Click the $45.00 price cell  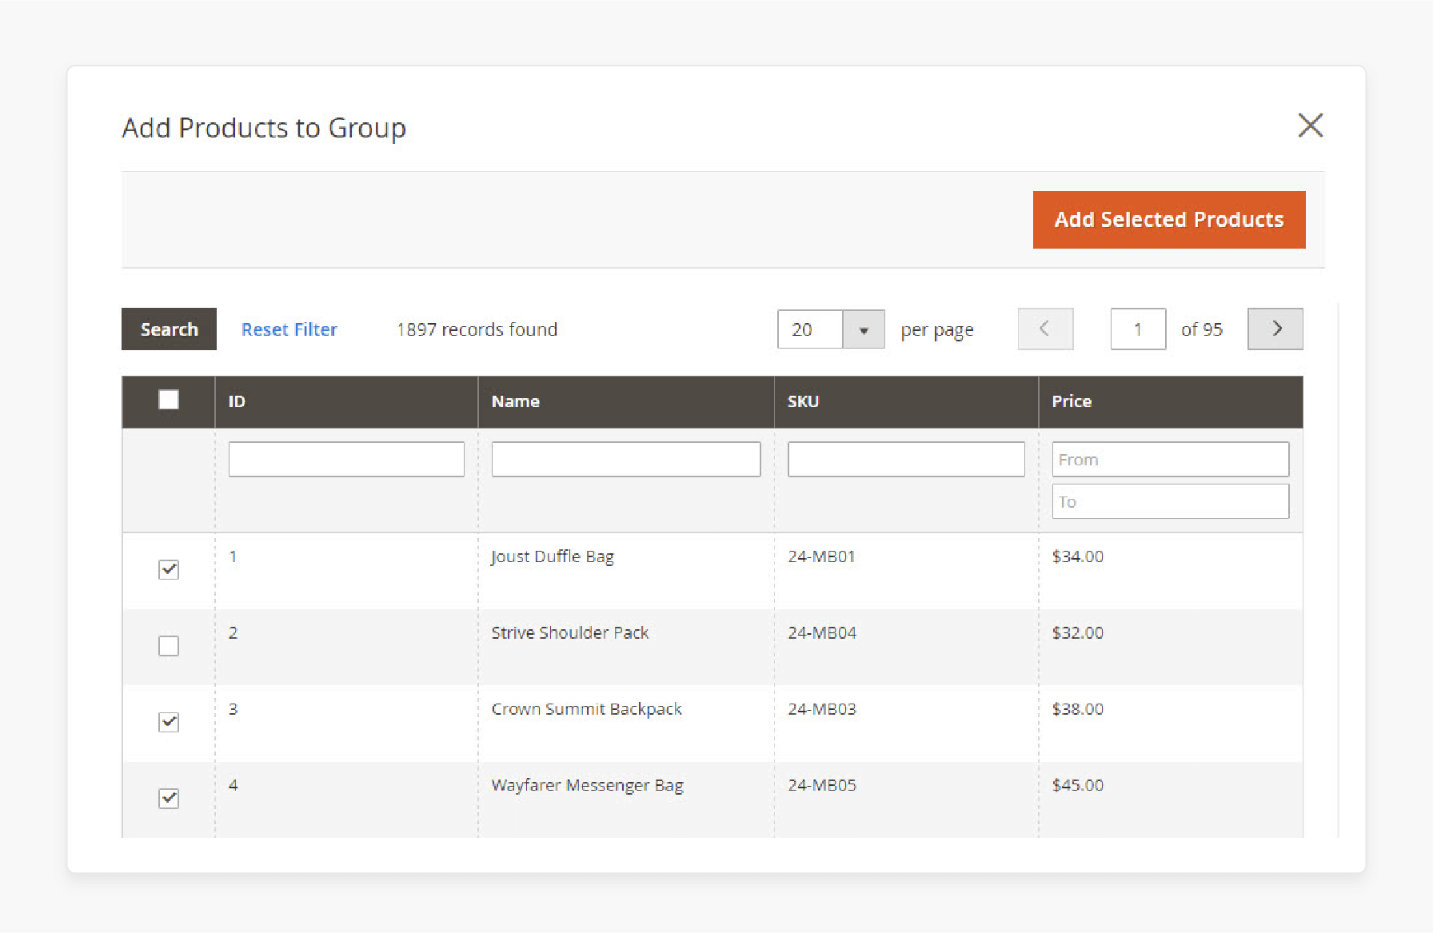pyautogui.click(x=1078, y=785)
